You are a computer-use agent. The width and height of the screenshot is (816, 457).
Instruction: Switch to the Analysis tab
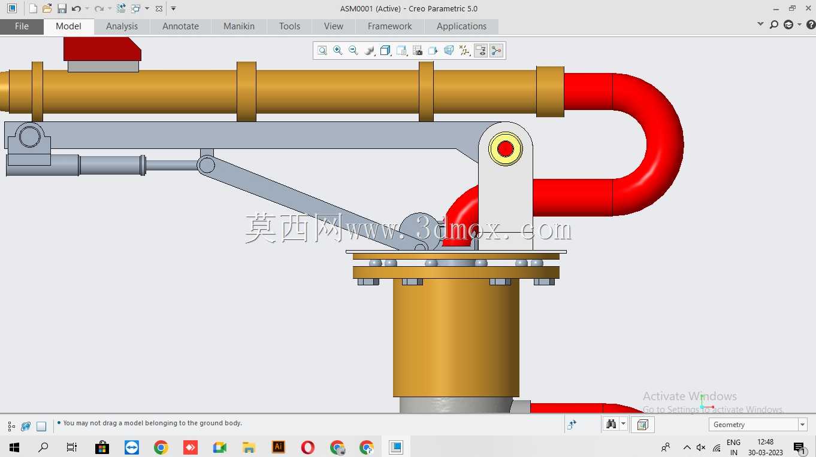tap(122, 26)
